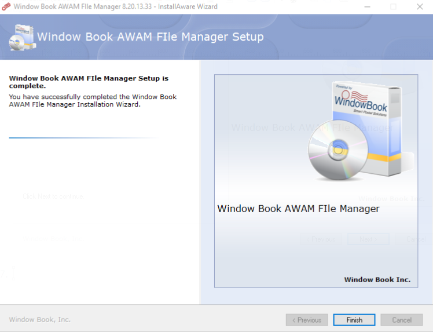Click the grayed Cancel button
433x332 pixels.
coord(402,320)
